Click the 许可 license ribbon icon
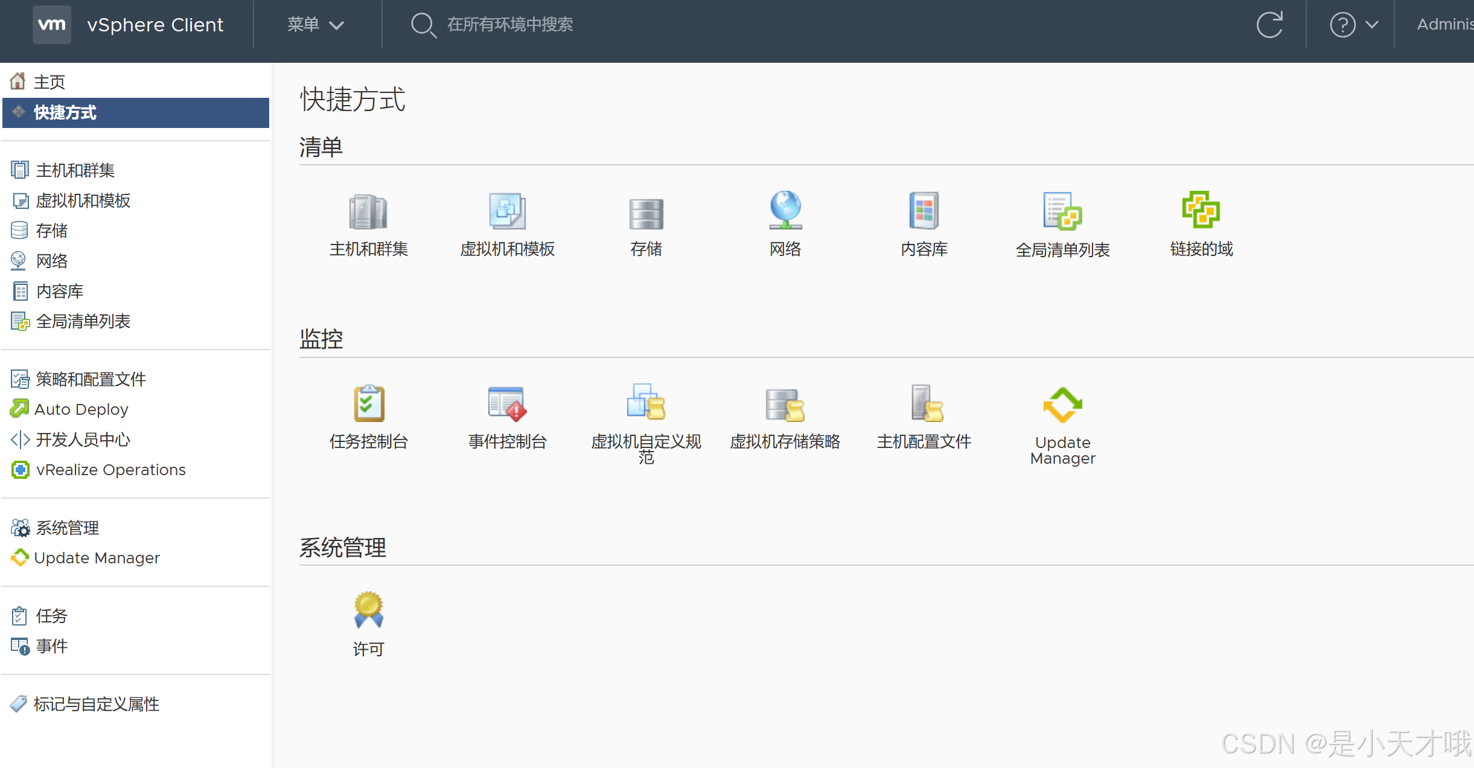This screenshot has height=768, width=1474. [x=368, y=610]
